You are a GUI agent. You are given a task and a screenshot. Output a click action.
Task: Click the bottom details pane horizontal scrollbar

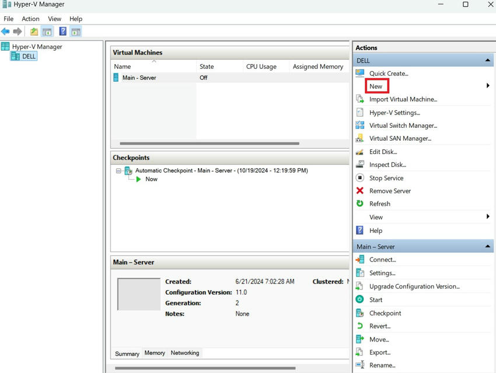205,368
